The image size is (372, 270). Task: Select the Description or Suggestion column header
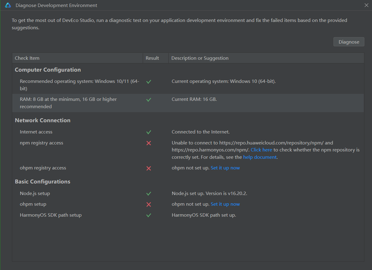coord(266,58)
